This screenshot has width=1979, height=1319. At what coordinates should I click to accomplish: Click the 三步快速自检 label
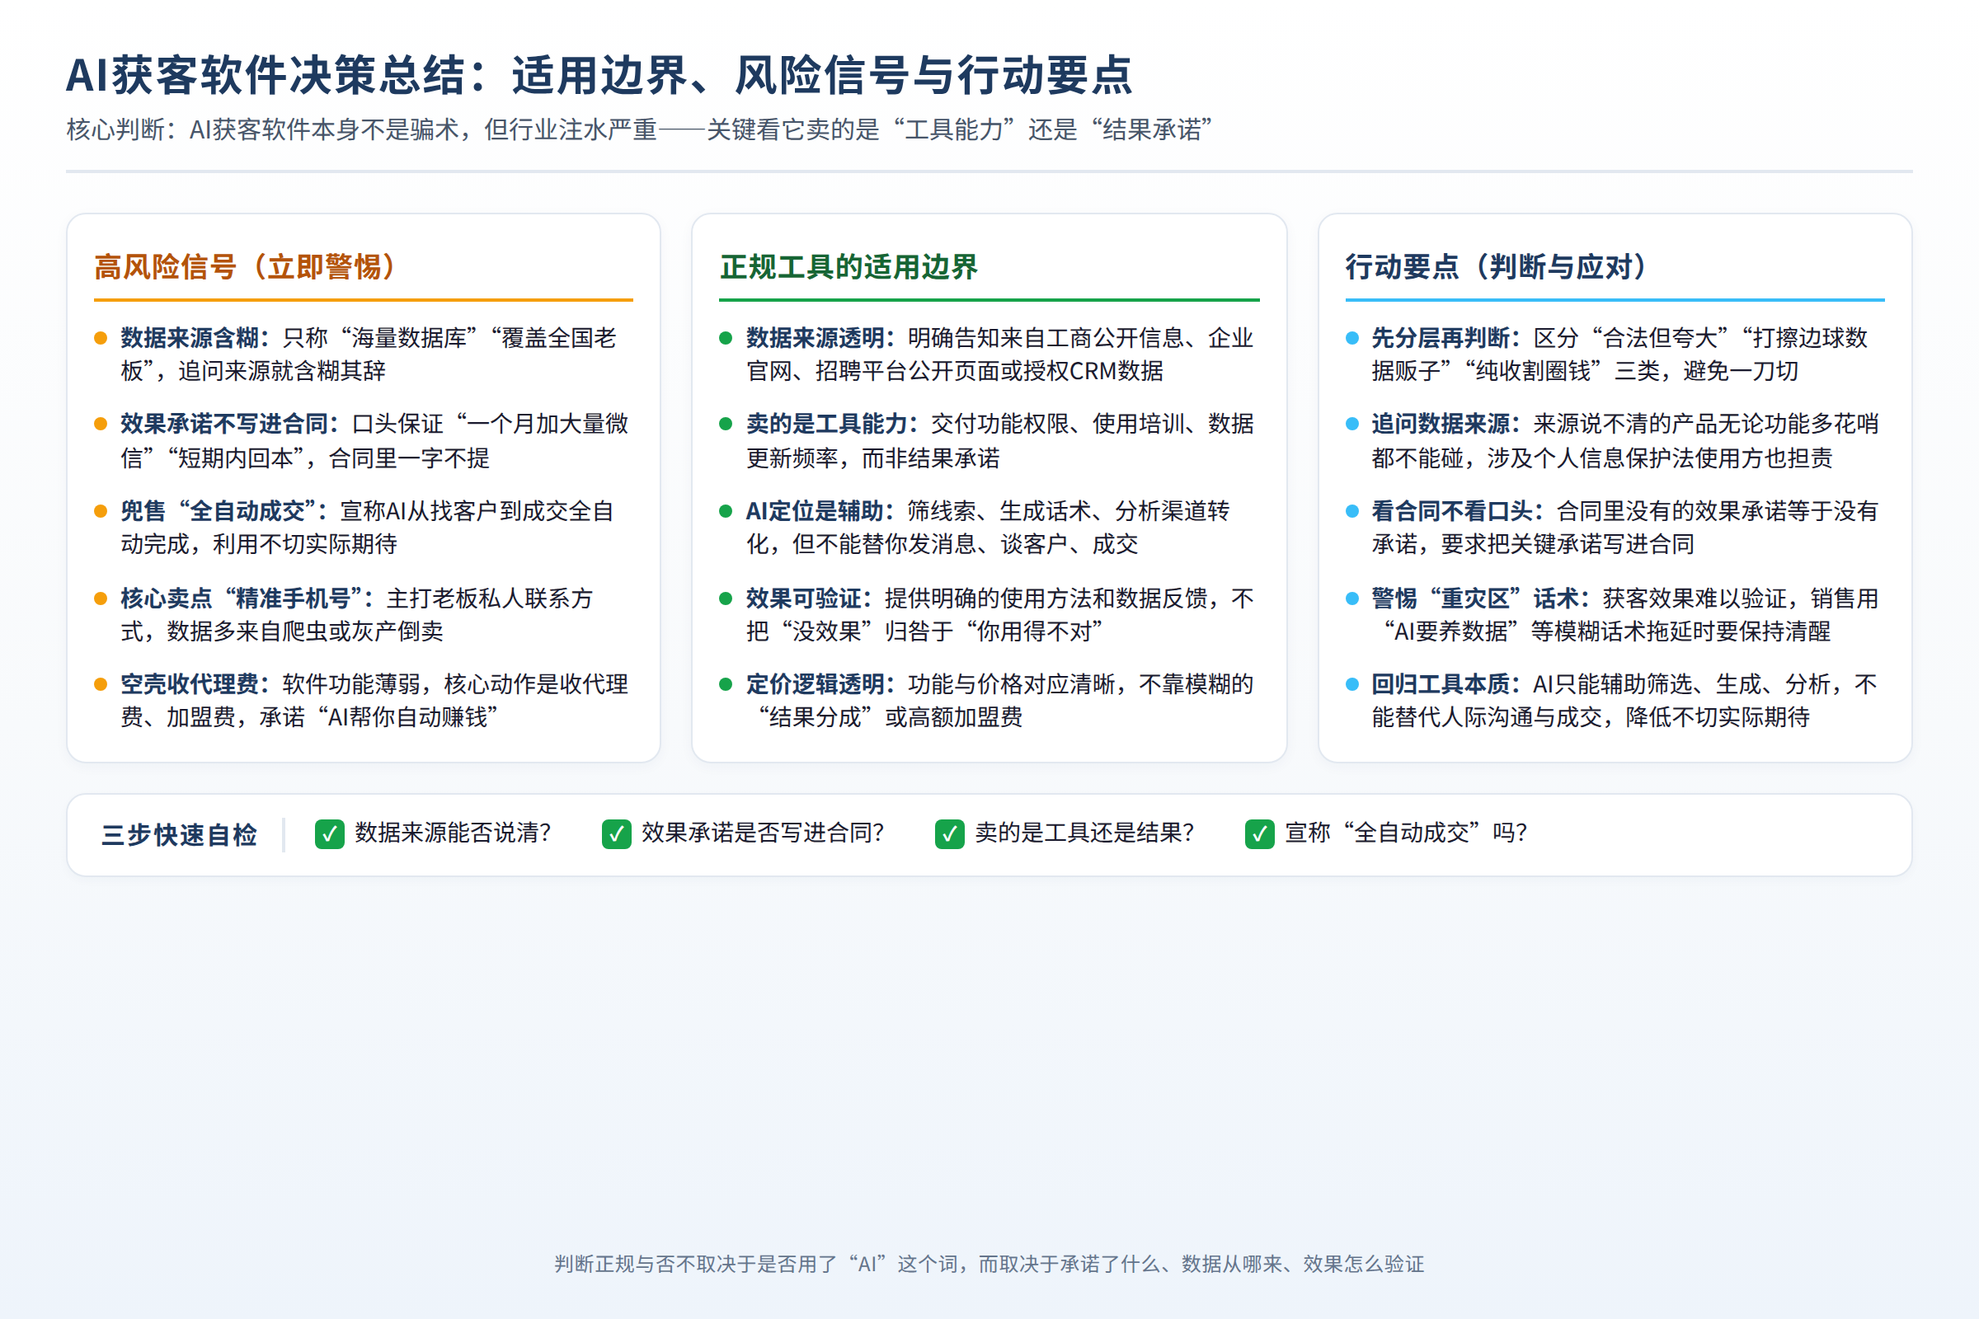[x=179, y=834]
